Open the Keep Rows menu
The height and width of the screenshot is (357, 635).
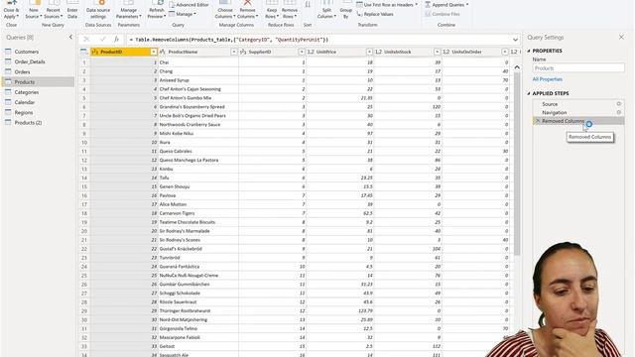coord(271,10)
